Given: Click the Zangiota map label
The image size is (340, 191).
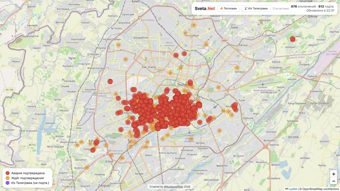Looking at the screenshot, I should point(104,185).
